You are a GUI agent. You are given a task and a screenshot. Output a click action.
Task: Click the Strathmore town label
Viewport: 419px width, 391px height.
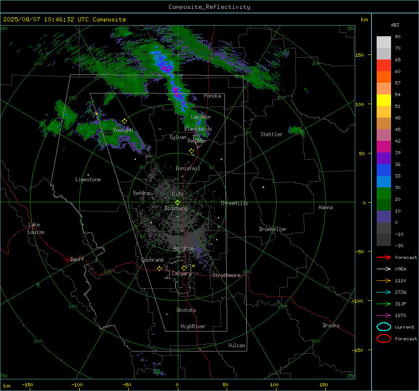(226, 275)
